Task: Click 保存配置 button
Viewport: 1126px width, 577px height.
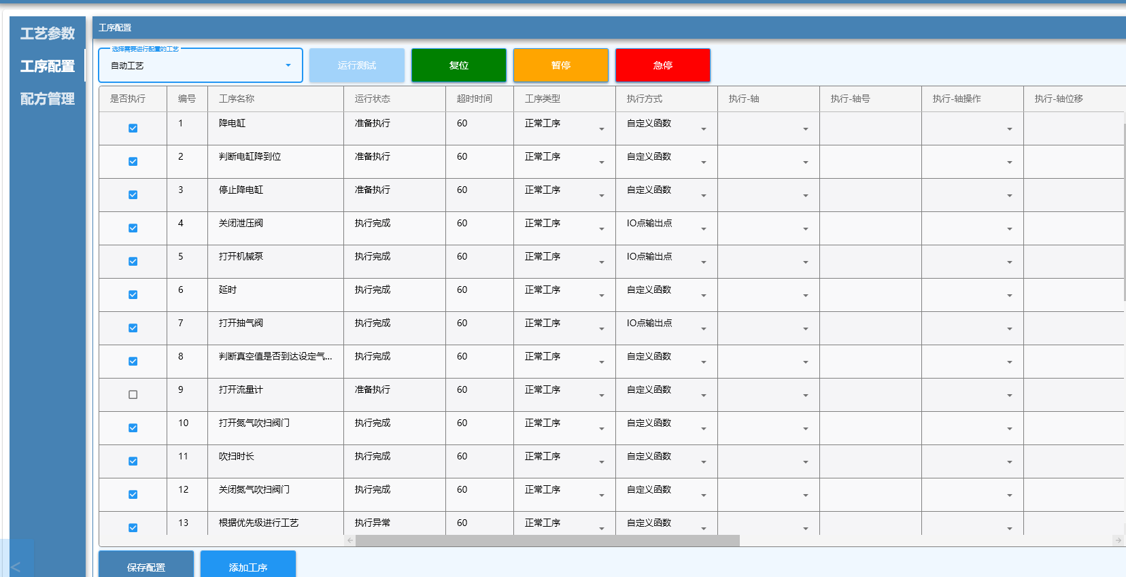Action: (146, 565)
